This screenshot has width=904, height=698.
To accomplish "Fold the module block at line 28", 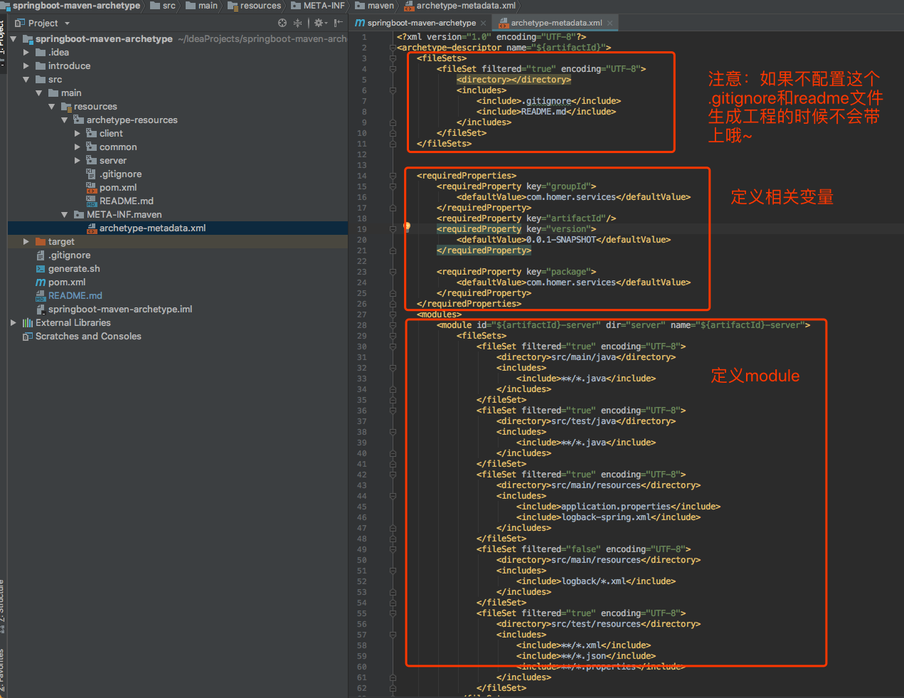I will [393, 325].
